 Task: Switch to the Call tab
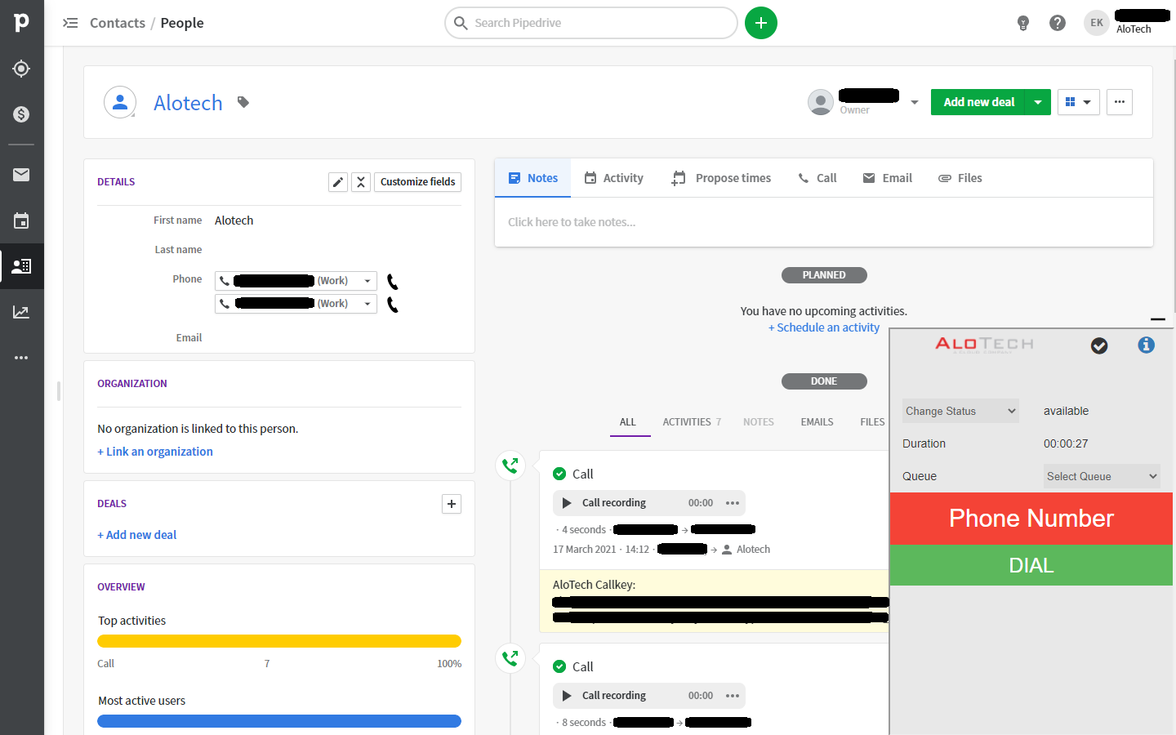click(x=817, y=178)
